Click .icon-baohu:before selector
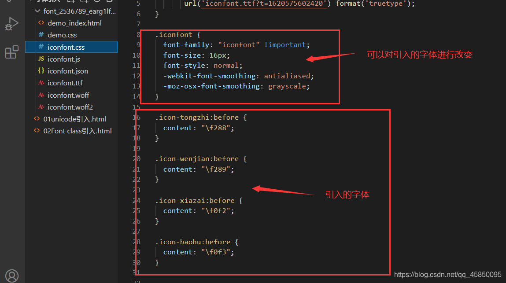506x283 pixels. (192, 242)
